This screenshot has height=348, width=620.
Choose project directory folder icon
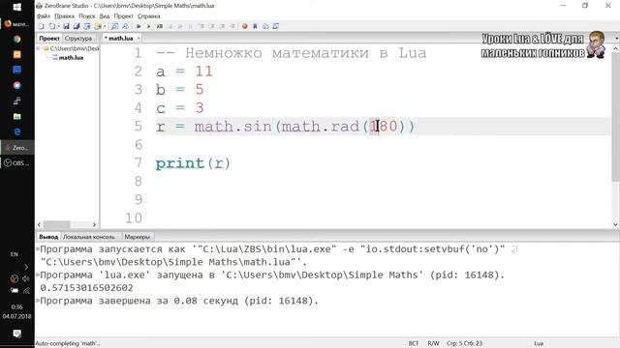97,26
